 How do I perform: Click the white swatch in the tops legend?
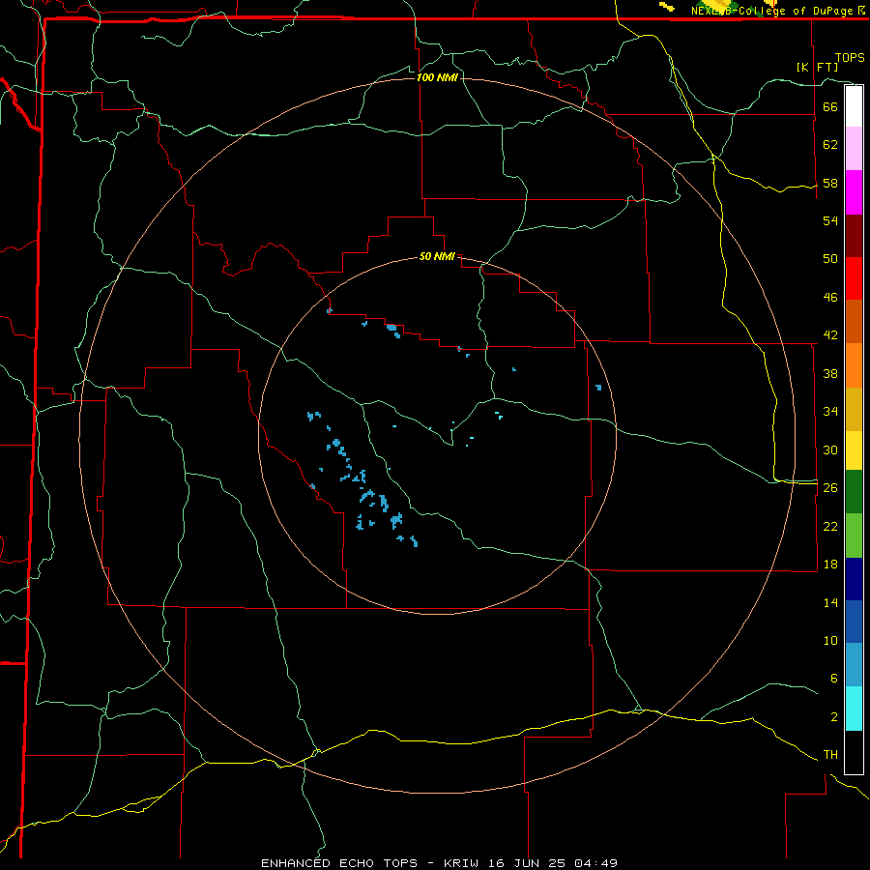click(854, 106)
